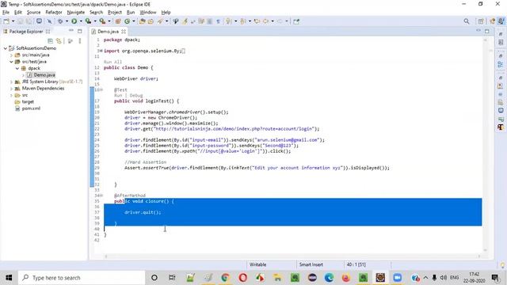Screen dimensions: 507x285
Task: Maximize the Package Explorer view
Action: point(80,32)
